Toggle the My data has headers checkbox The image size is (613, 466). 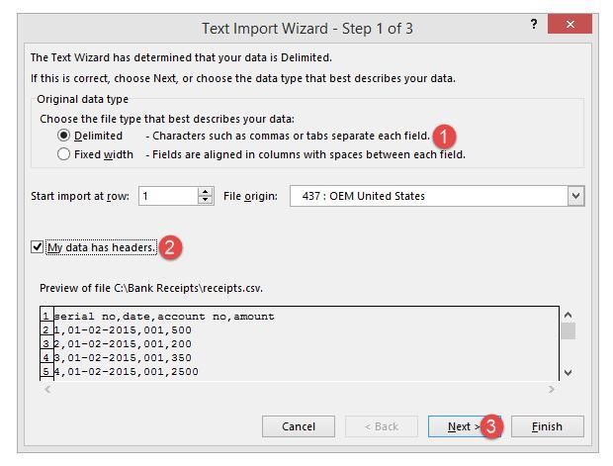[x=36, y=247]
